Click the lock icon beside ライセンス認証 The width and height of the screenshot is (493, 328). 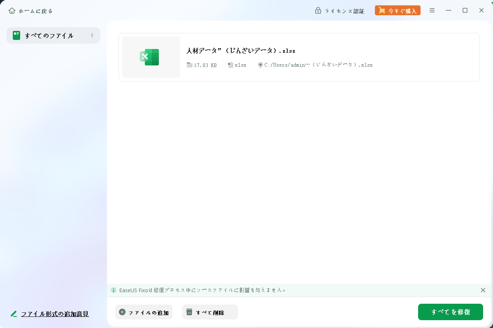click(x=318, y=11)
